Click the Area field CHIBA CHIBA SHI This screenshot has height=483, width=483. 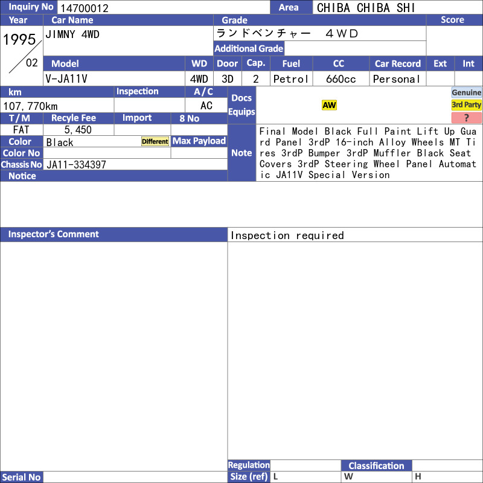click(366, 8)
